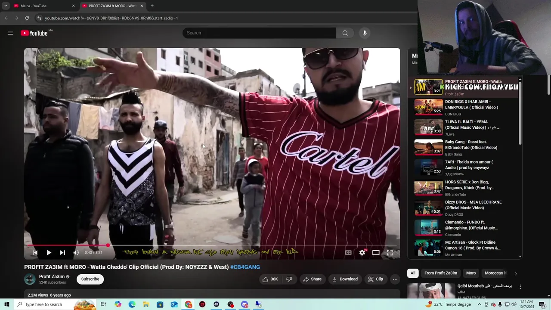Skip to previous video in player

[35, 253]
